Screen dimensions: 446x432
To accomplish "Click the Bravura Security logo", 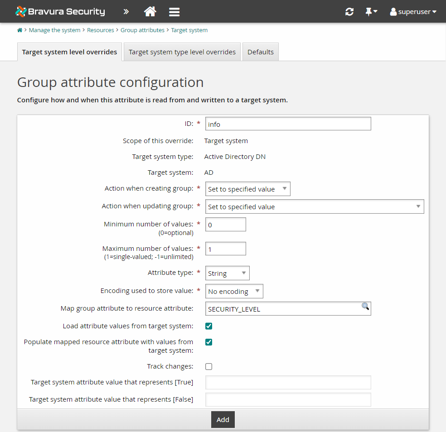I will click(x=59, y=11).
